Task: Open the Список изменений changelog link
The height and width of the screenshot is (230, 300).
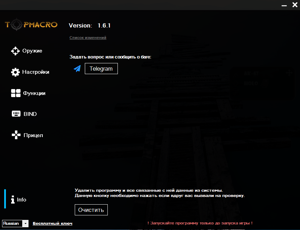Action: (x=88, y=38)
